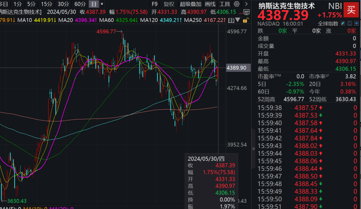Screen dimensions: 361x209
Task: Open 超级叠加 overlay tool
Action: point(190,4)
